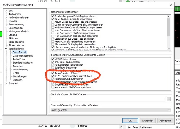Screen dimensions: 180x129
Task: Toggle Spieldauer bestimmen checkbox
Action: click(53, 67)
